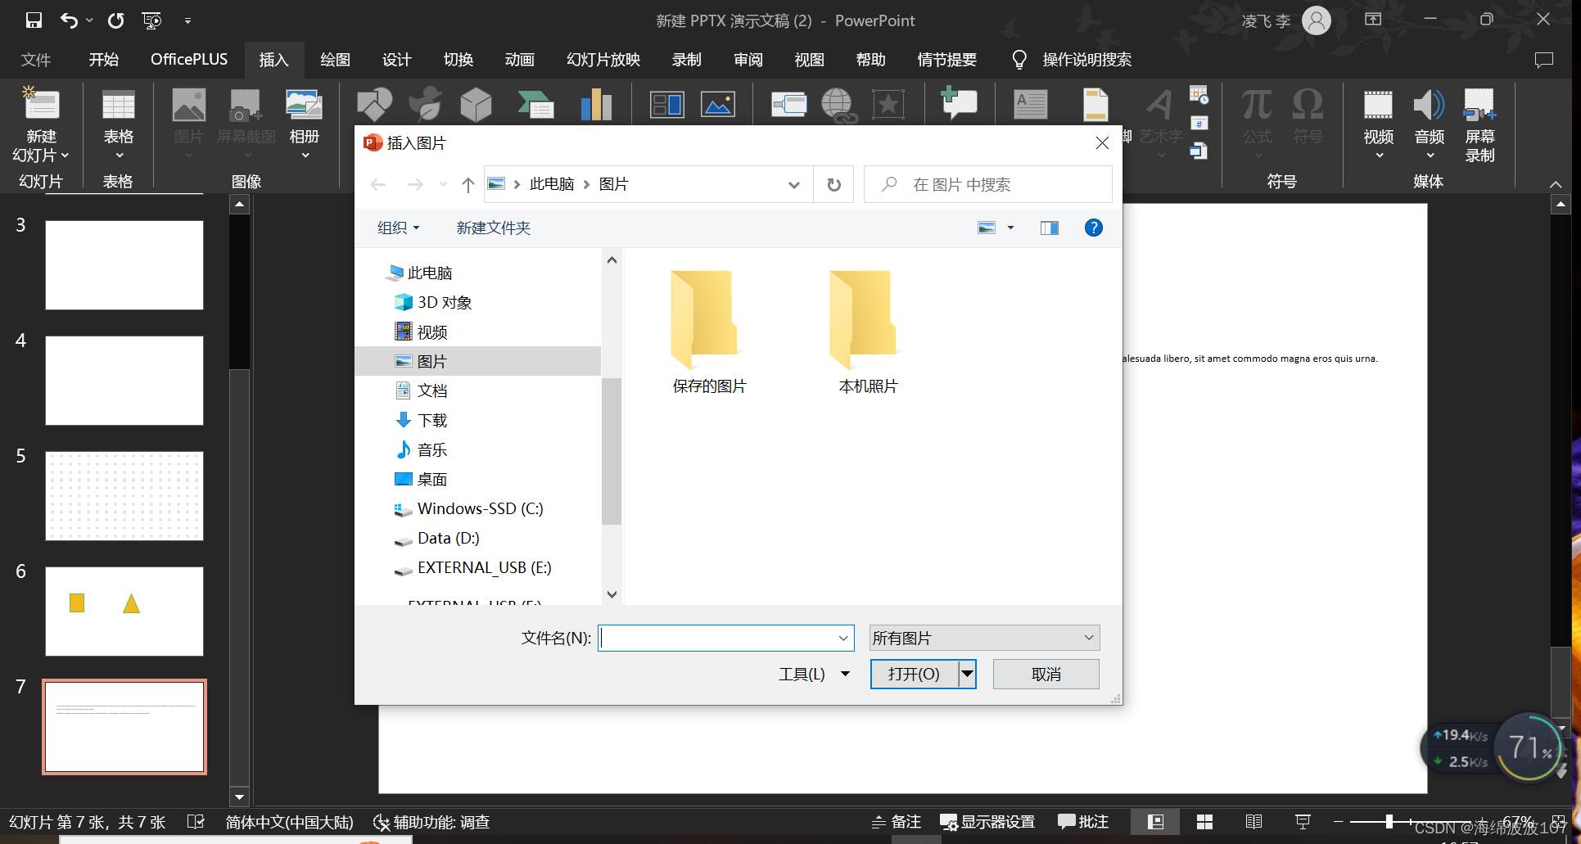Screen dimensions: 1581x844
Task: Open the 所有图片 file type dropdown
Action: (984, 638)
